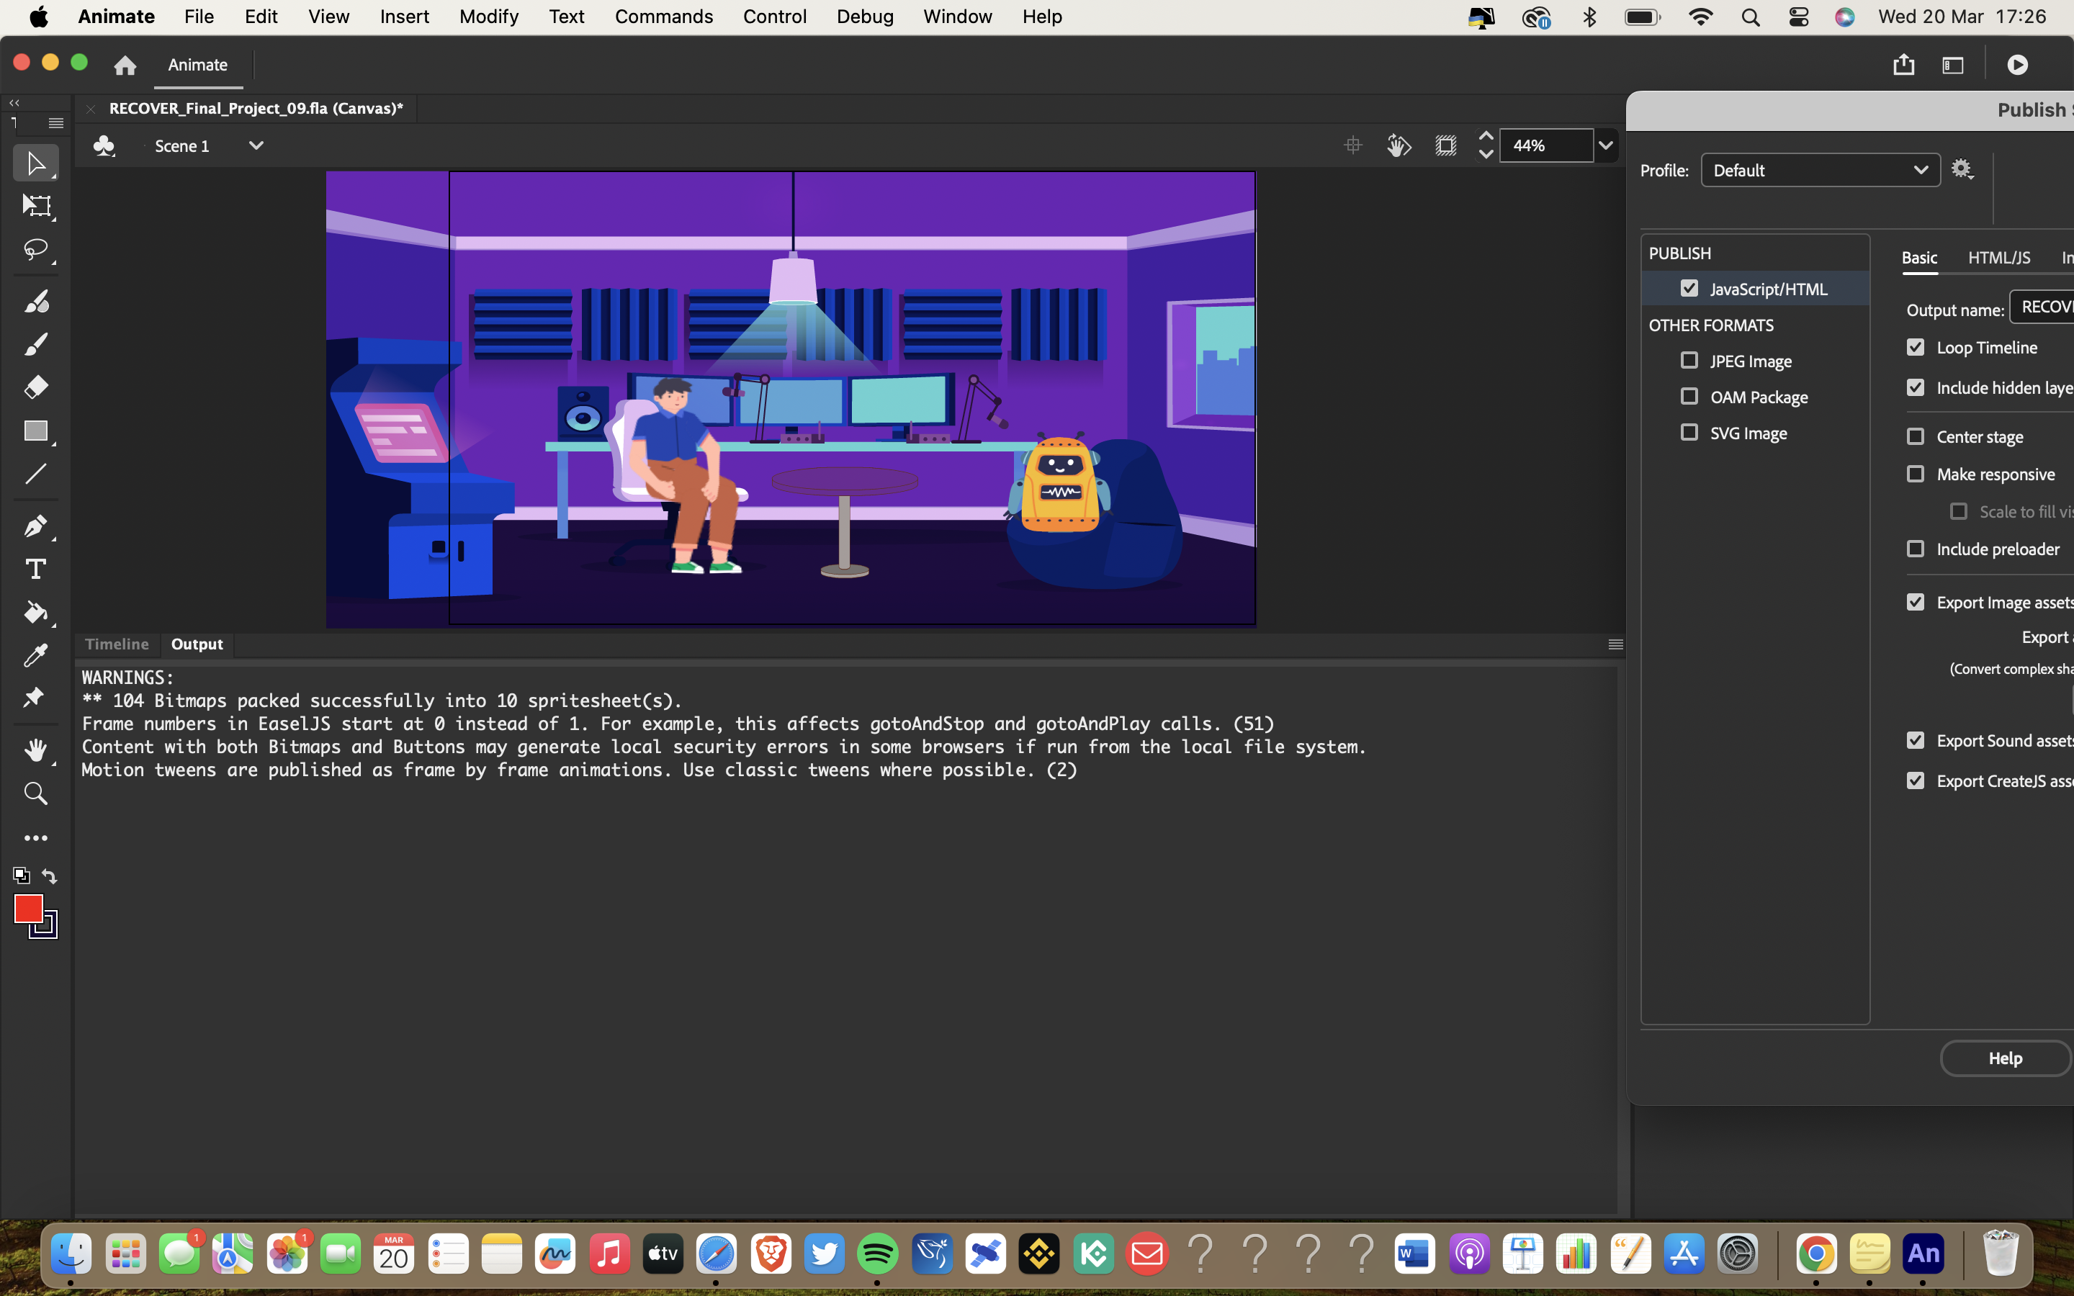Select the Lasso tool

tap(35, 249)
